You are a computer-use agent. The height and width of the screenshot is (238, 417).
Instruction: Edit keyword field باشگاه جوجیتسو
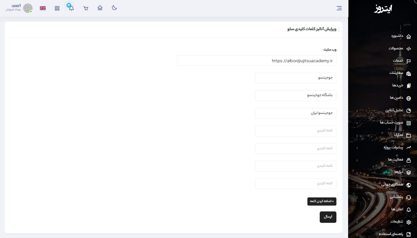click(296, 95)
